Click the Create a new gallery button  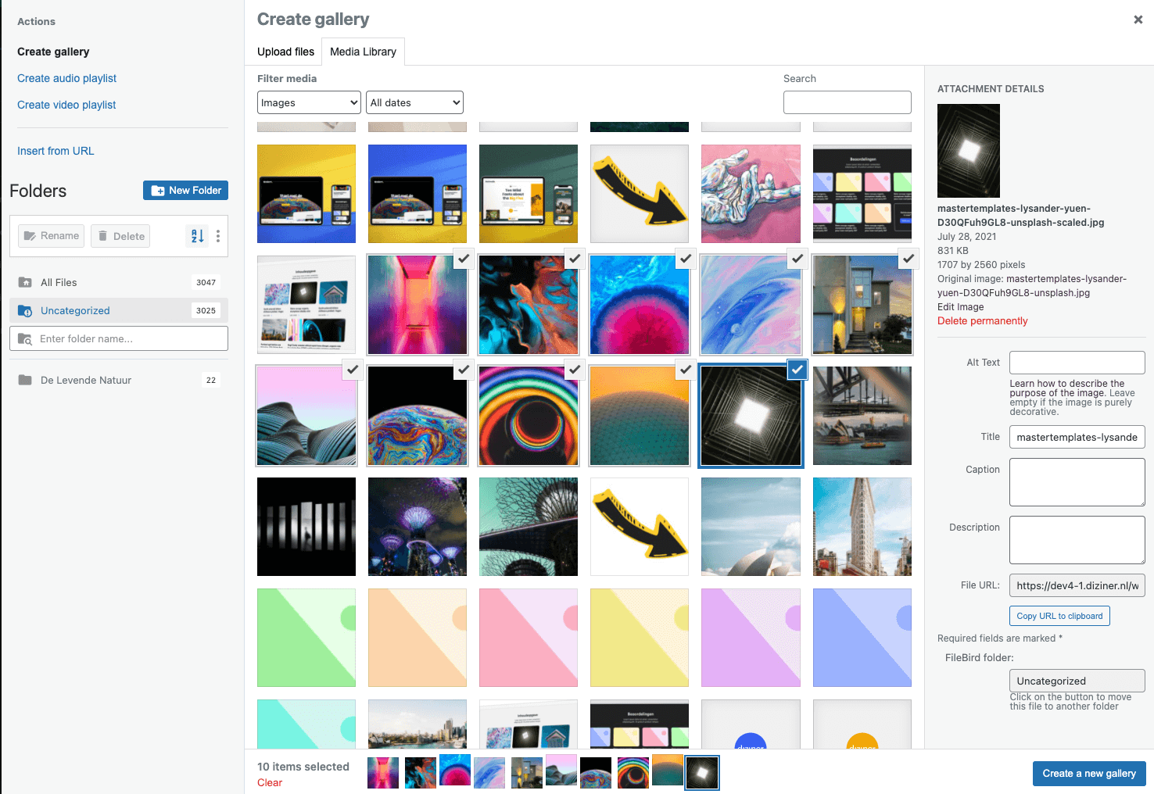pyautogui.click(x=1089, y=773)
